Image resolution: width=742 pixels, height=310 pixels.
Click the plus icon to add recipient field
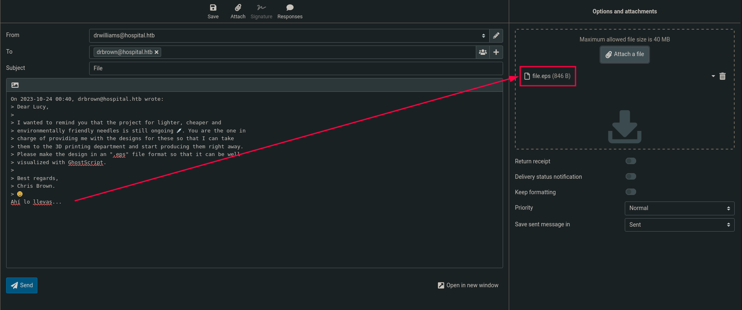click(496, 52)
